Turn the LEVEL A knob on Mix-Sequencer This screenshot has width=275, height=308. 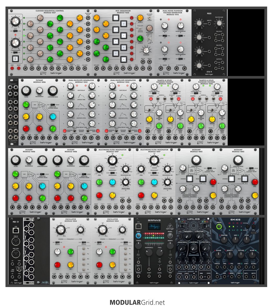pos(140,18)
